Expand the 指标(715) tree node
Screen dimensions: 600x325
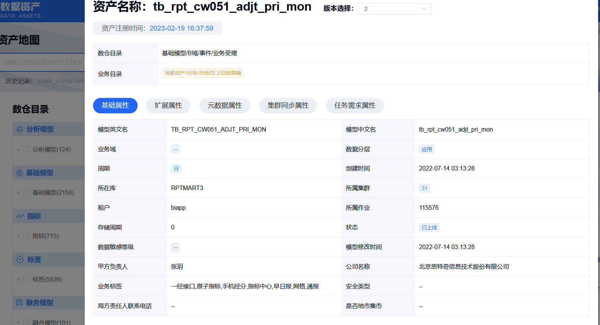tap(18, 236)
